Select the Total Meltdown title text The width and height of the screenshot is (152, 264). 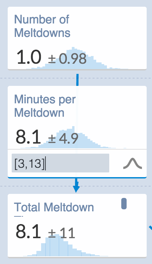pos(54,207)
